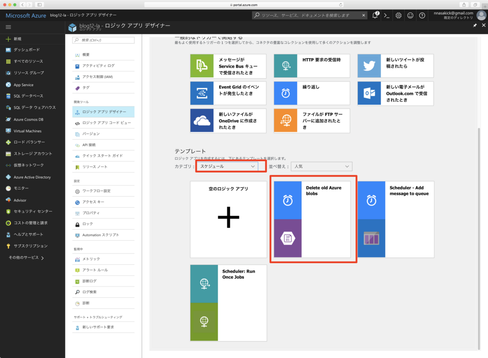Open ダッシュボード in the left sidebar

27,50
